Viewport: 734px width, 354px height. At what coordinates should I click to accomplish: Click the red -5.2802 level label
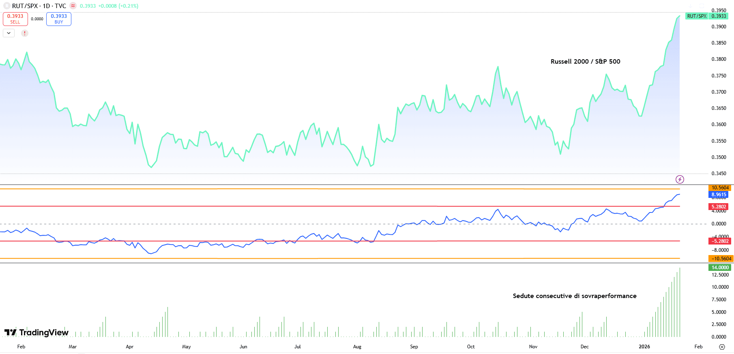720,241
